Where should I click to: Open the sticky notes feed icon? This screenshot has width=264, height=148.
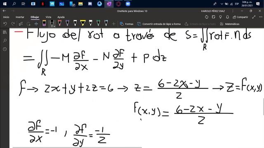214,17
